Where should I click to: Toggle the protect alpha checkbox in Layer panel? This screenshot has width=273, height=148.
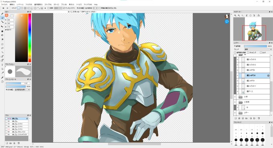[x=235, y=53]
